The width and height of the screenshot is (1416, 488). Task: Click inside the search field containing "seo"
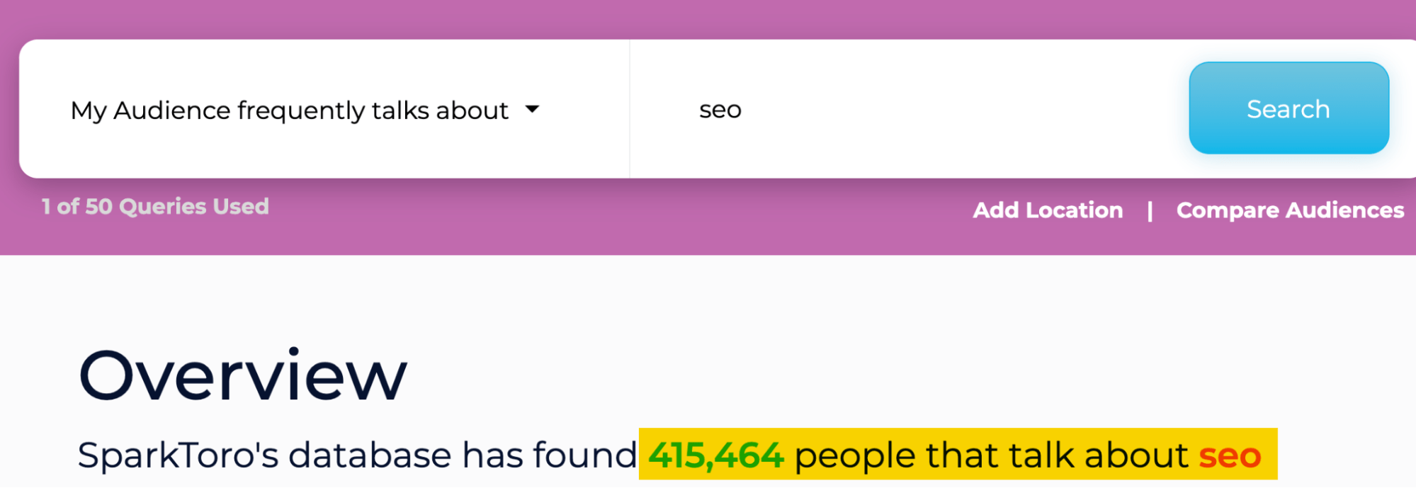point(815,109)
